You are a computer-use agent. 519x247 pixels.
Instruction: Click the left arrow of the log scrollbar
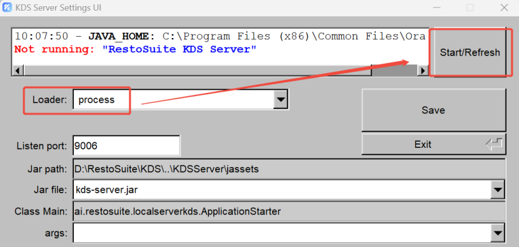pyautogui.click(x=18, y=70)
